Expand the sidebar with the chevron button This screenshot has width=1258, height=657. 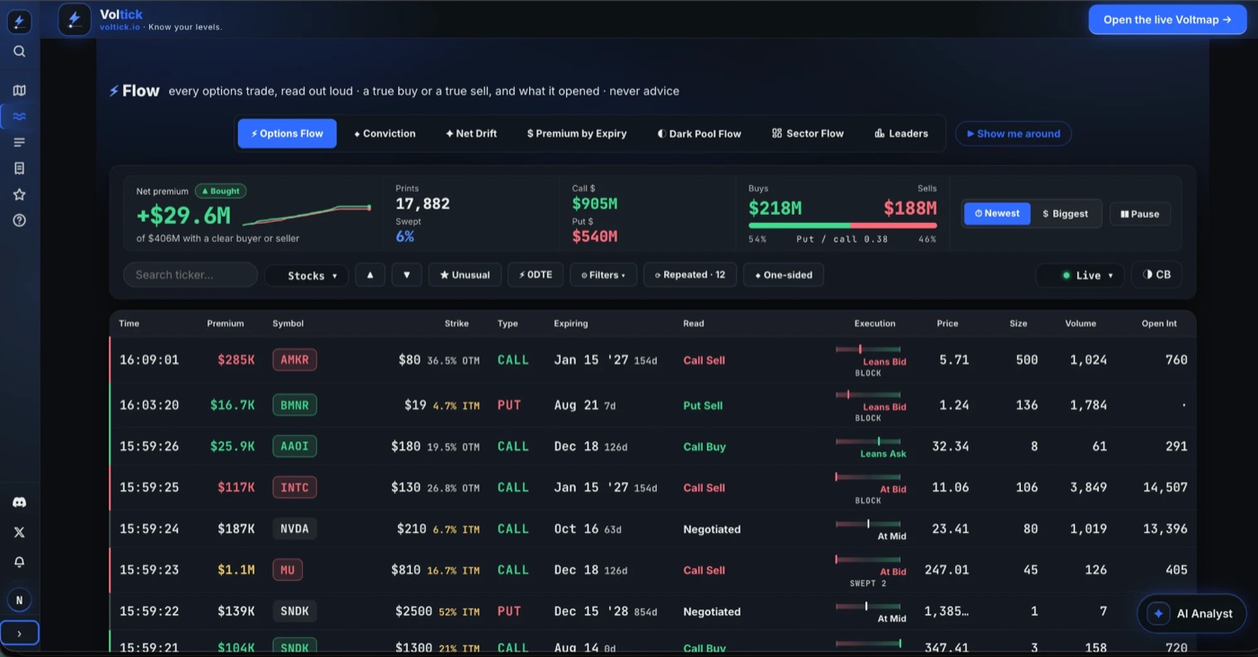click(19, 634)
